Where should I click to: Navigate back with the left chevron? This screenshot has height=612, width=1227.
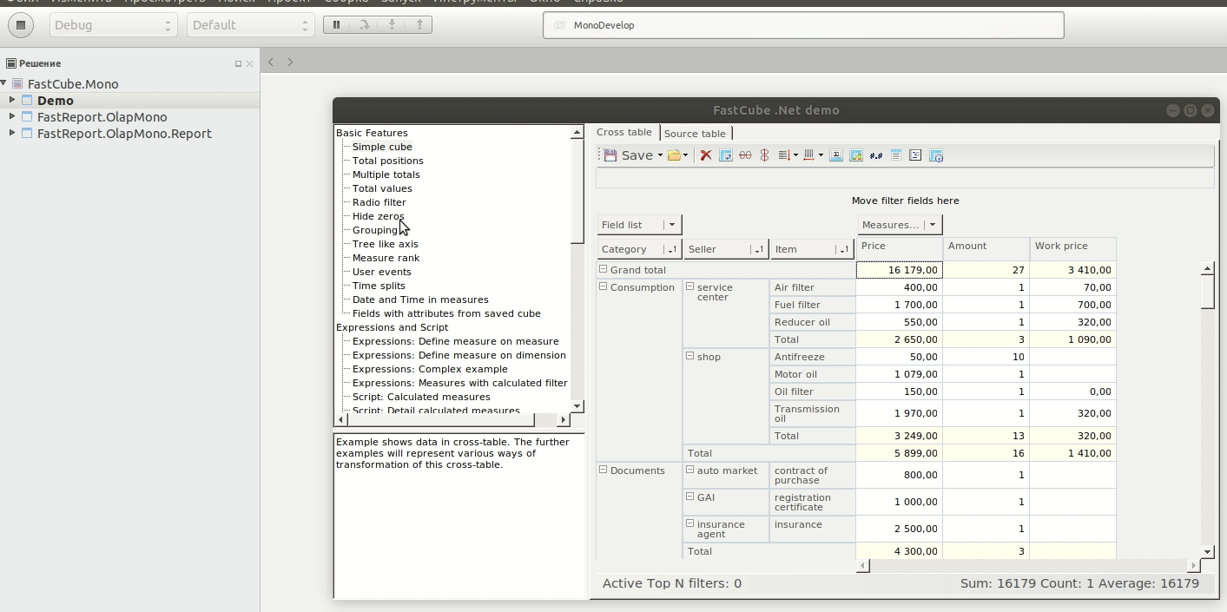click(x=271, y=62)
